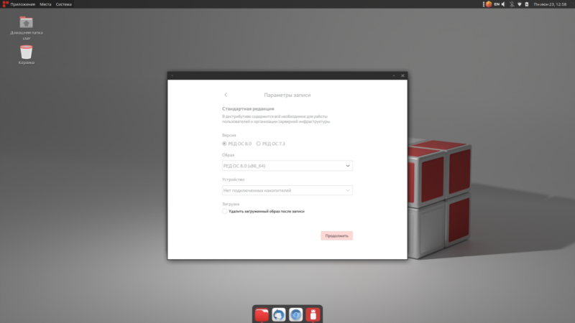This screenshot has height=323, width=575.
Task: Click the USB image writer dock icon
Action: coord(313,314)
